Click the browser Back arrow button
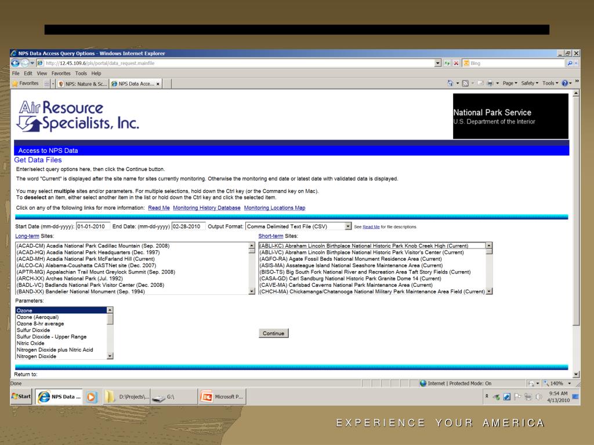This screenshot has width=594, height=445. pyautogui.click(x=16, y=63)
